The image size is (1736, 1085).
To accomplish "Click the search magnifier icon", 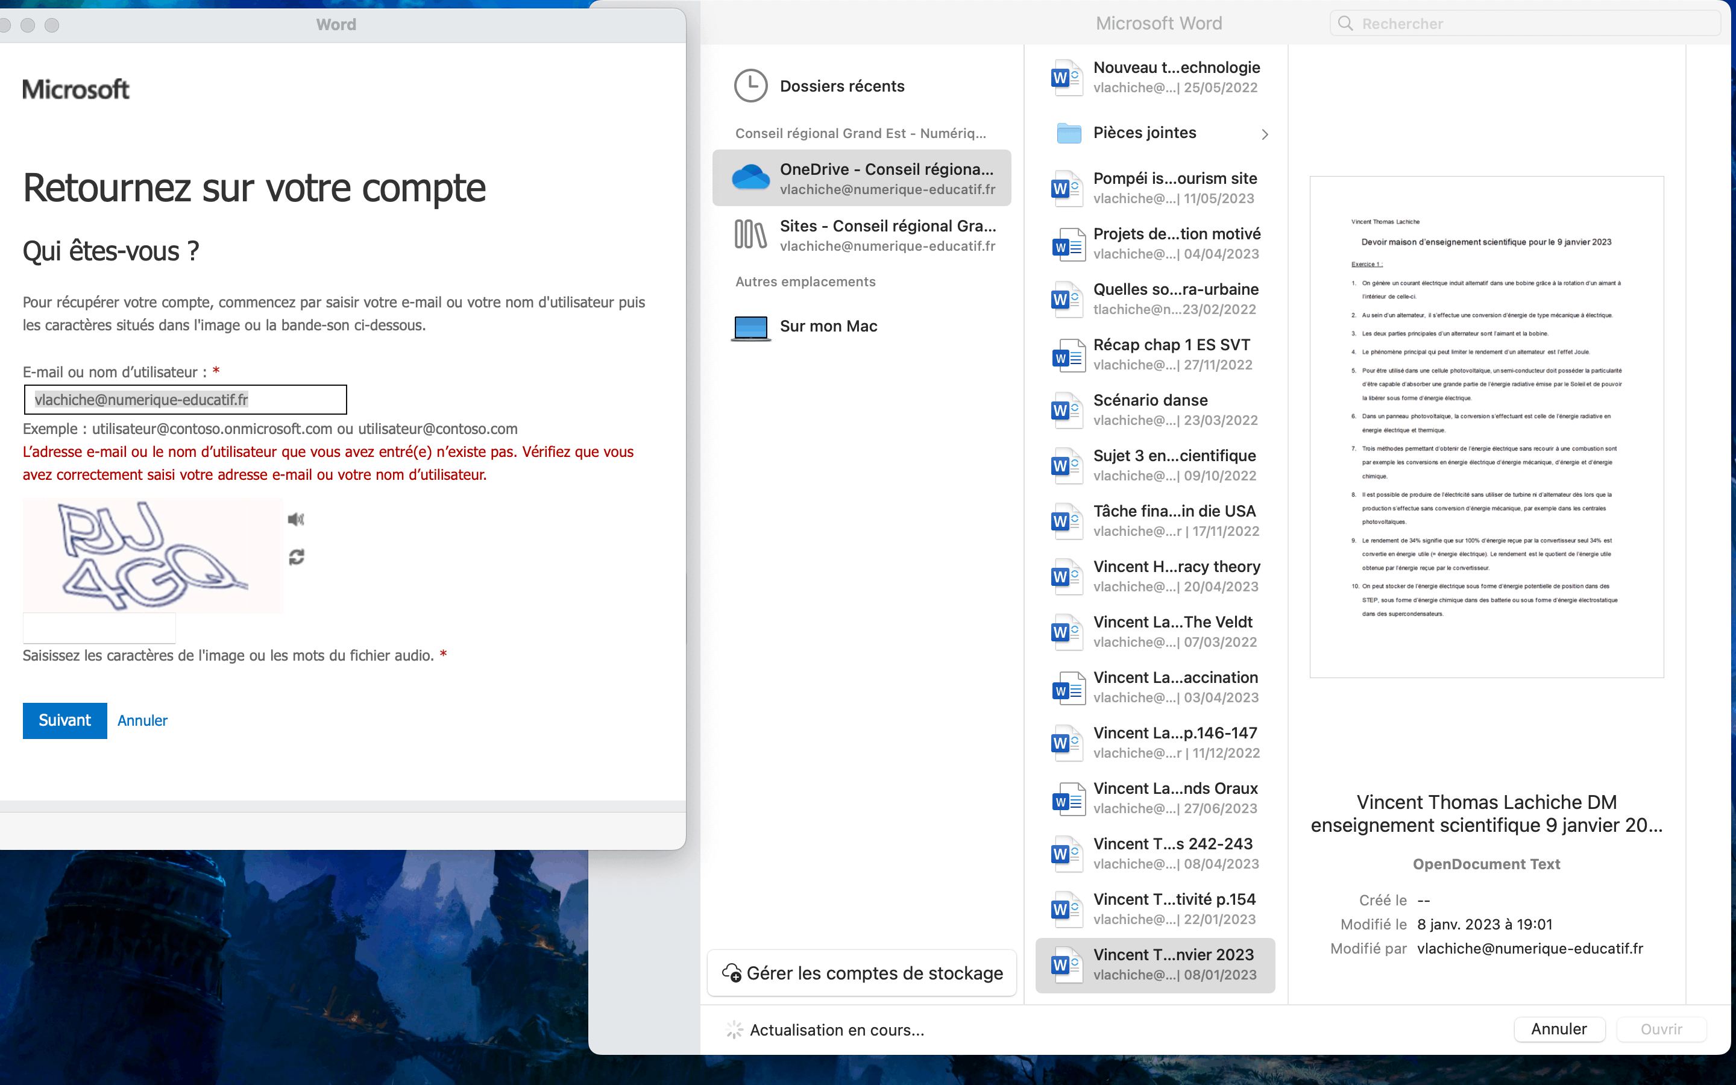I will (1346, 24).
